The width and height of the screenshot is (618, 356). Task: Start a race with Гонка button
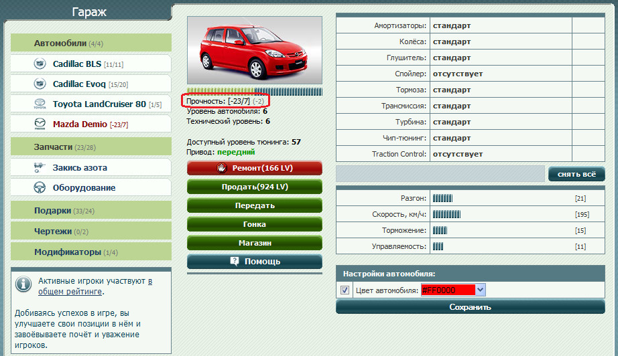[255, 224]
